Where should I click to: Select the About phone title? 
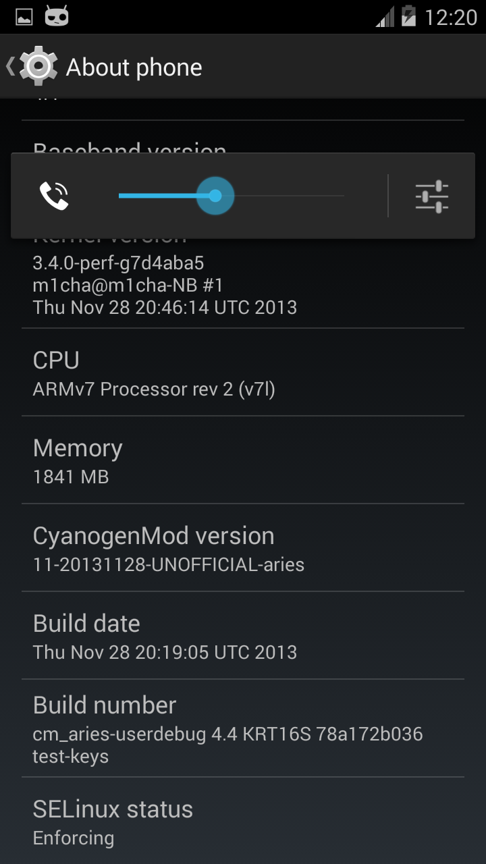pos(134,67)
